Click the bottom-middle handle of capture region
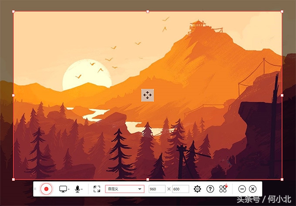The image size is (296, 206). coord(148,179)
